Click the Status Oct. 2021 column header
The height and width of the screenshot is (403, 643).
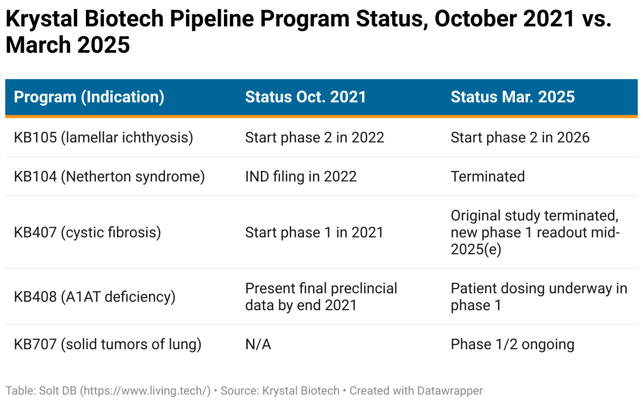tap(305, 97)
